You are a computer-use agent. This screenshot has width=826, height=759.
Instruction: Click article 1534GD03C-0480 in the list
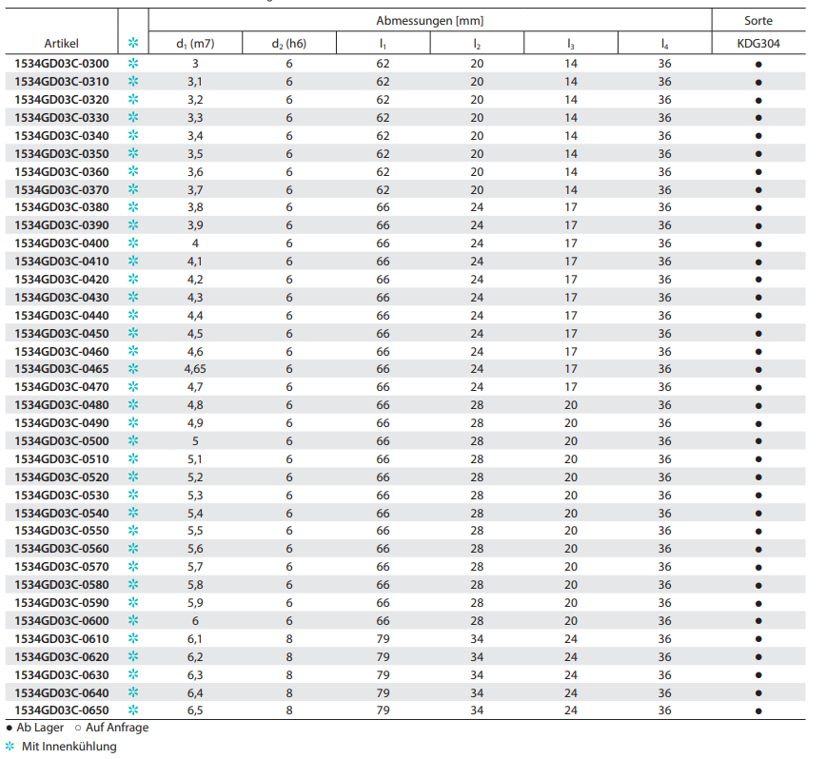coord(62,405)
